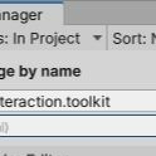Click the Sort label in the toolbar
Viewport: 156px width, 156px height.
[129, 38]
